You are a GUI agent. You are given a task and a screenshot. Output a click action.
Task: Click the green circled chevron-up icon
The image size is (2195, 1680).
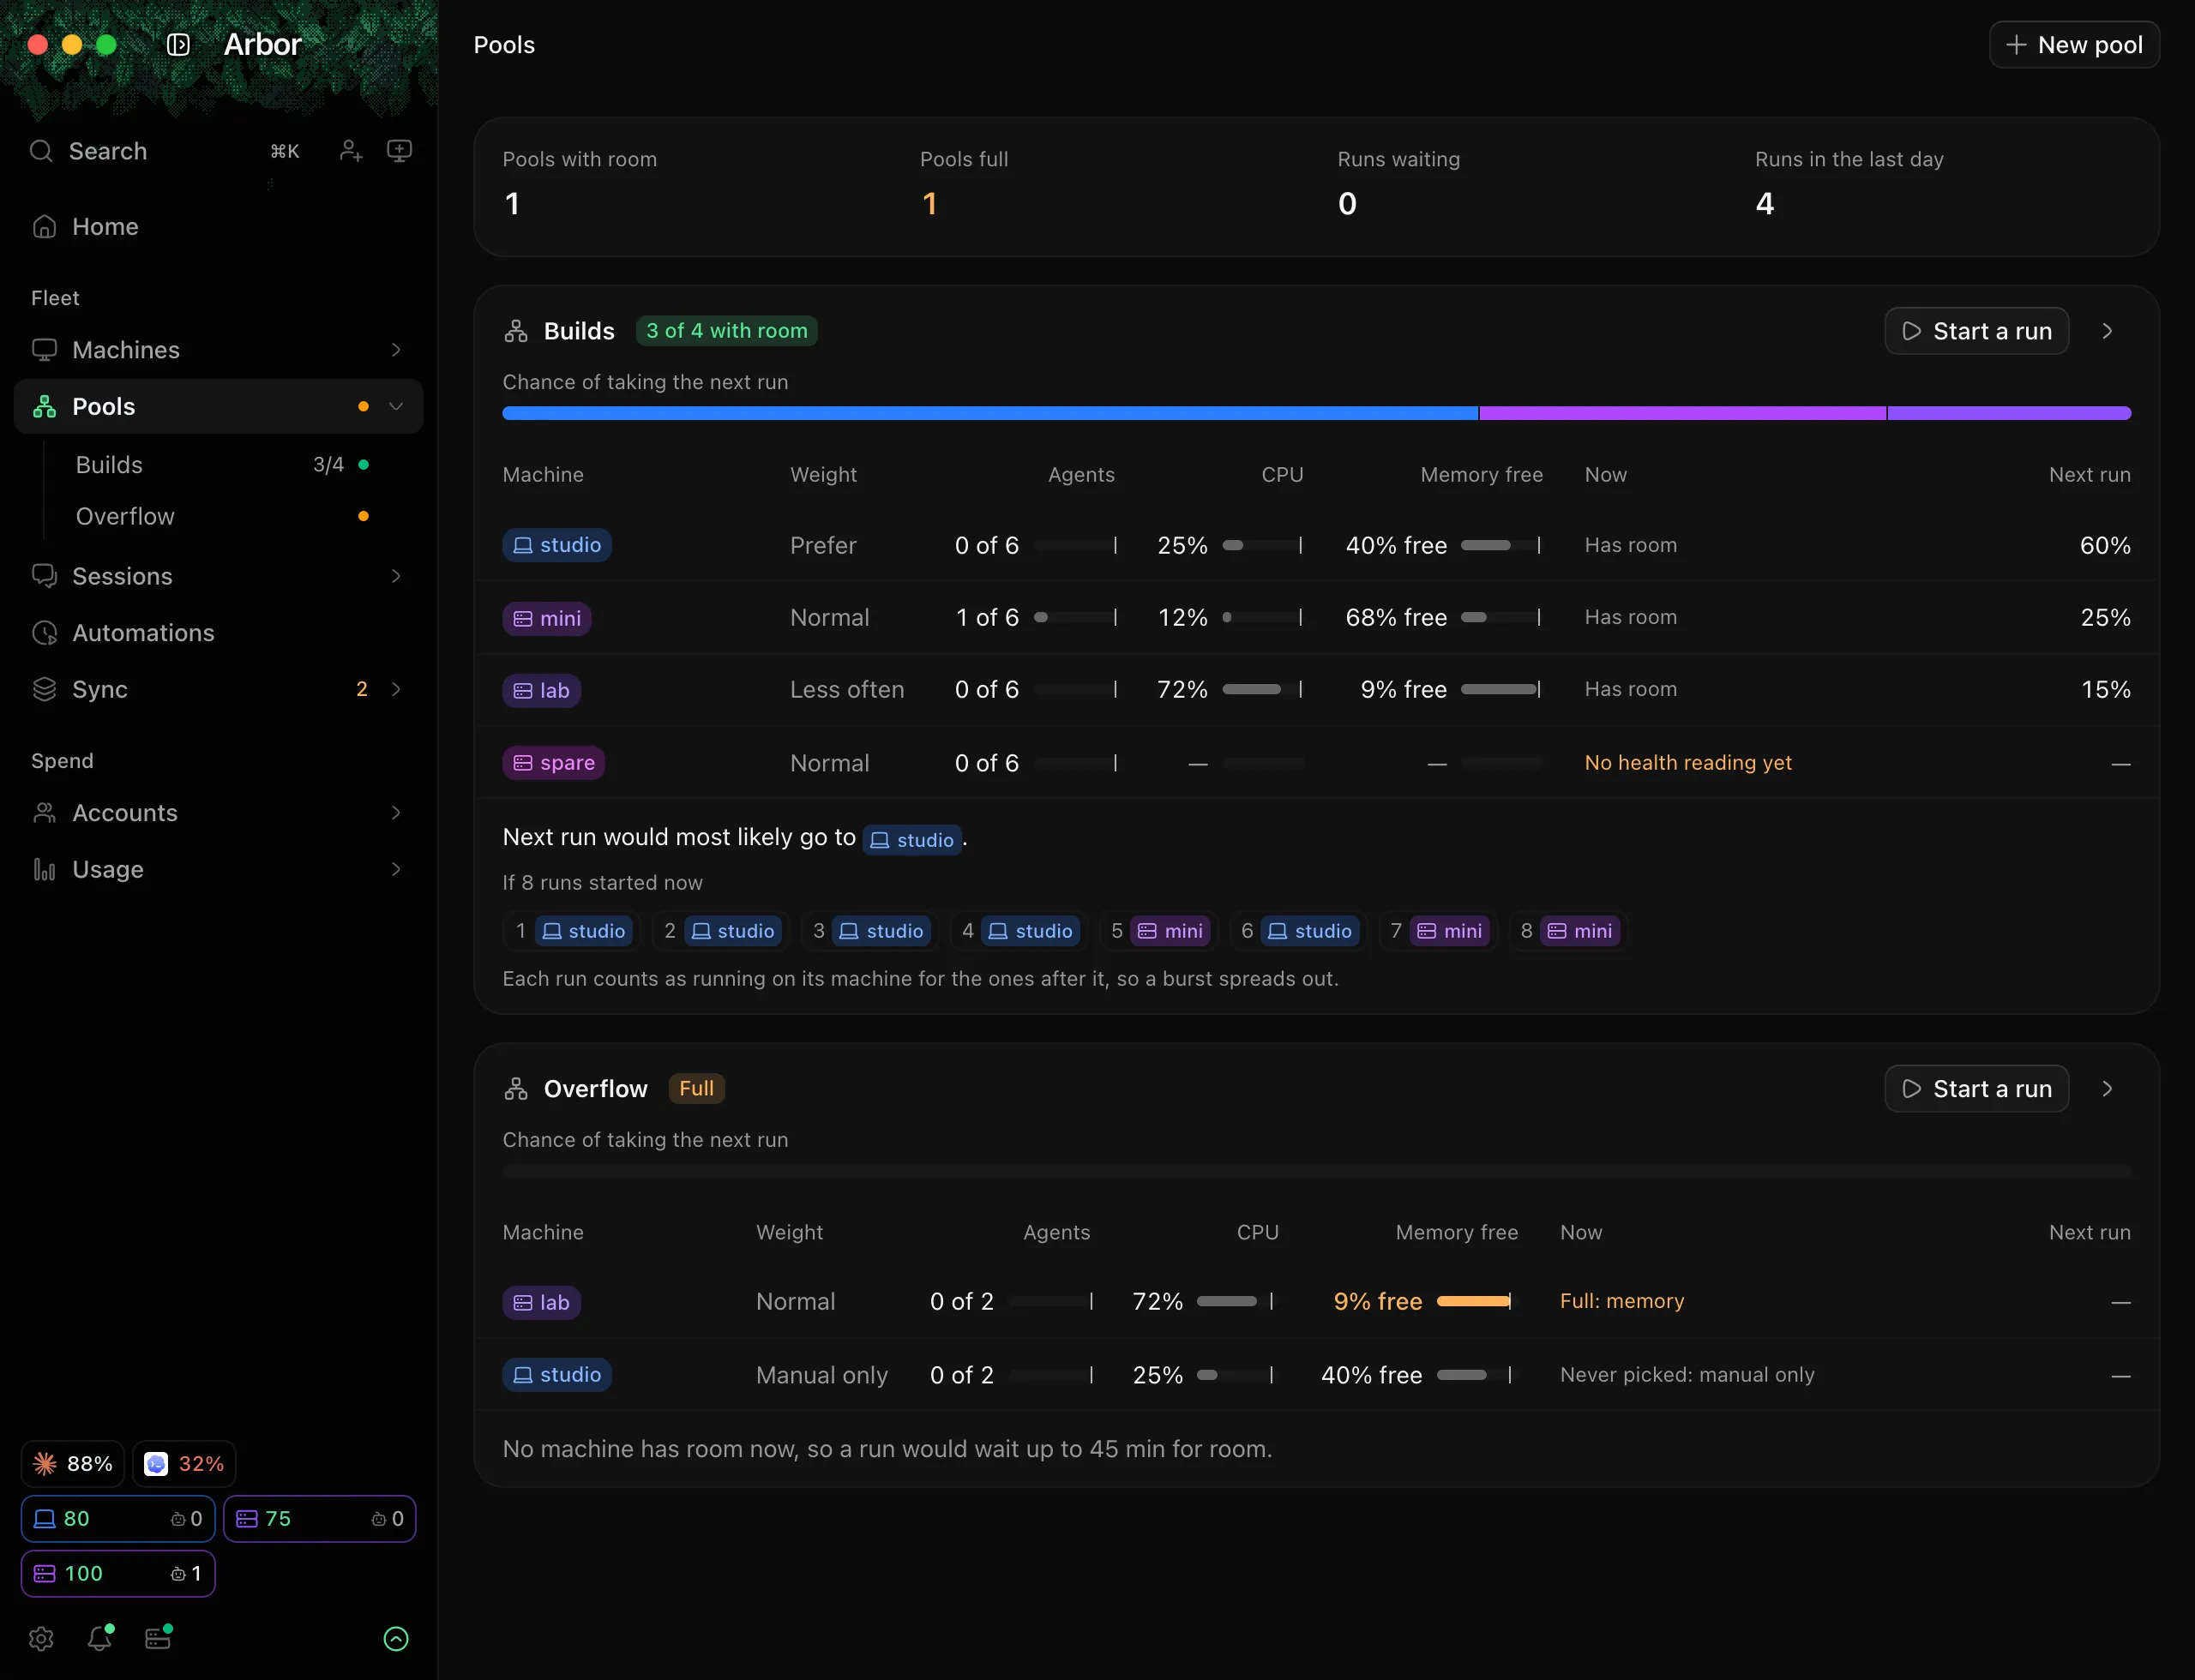coord(396,1638)
